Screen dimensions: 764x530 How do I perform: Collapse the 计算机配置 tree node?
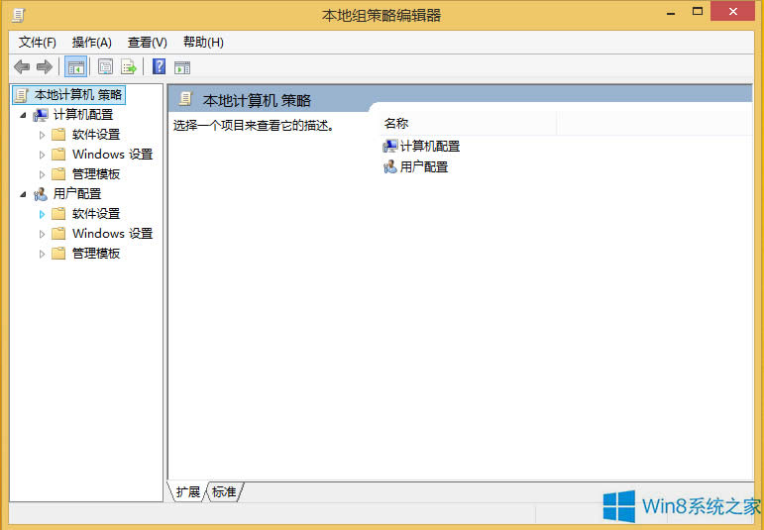tap(23, 116)
